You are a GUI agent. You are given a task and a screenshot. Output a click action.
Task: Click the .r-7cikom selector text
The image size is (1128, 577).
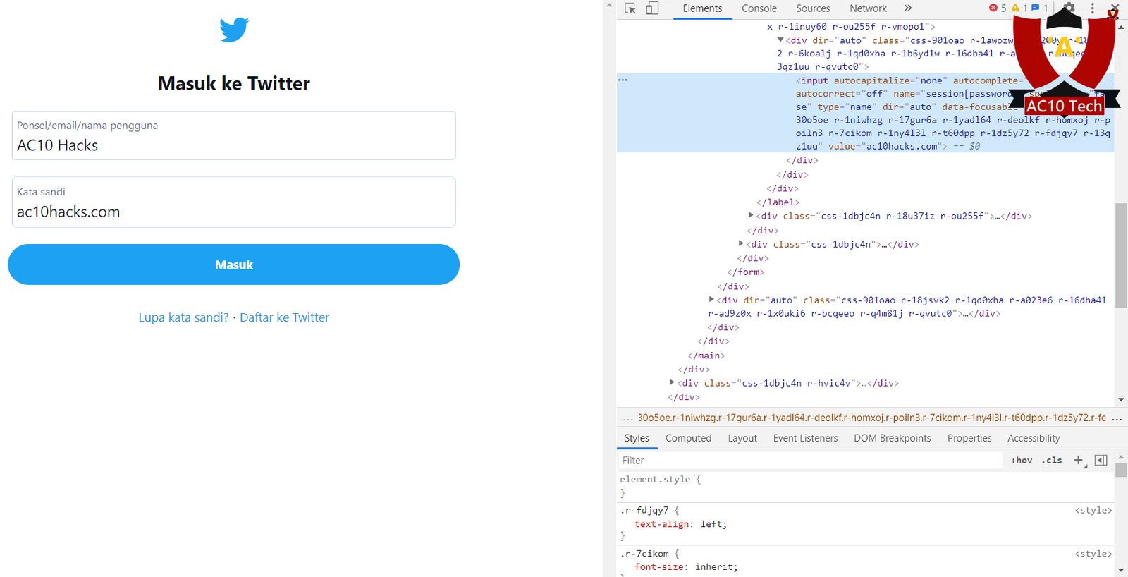[x=644, y=554]
